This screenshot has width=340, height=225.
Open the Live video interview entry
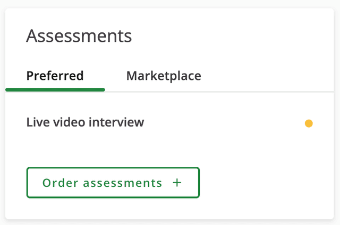point(85,122)
